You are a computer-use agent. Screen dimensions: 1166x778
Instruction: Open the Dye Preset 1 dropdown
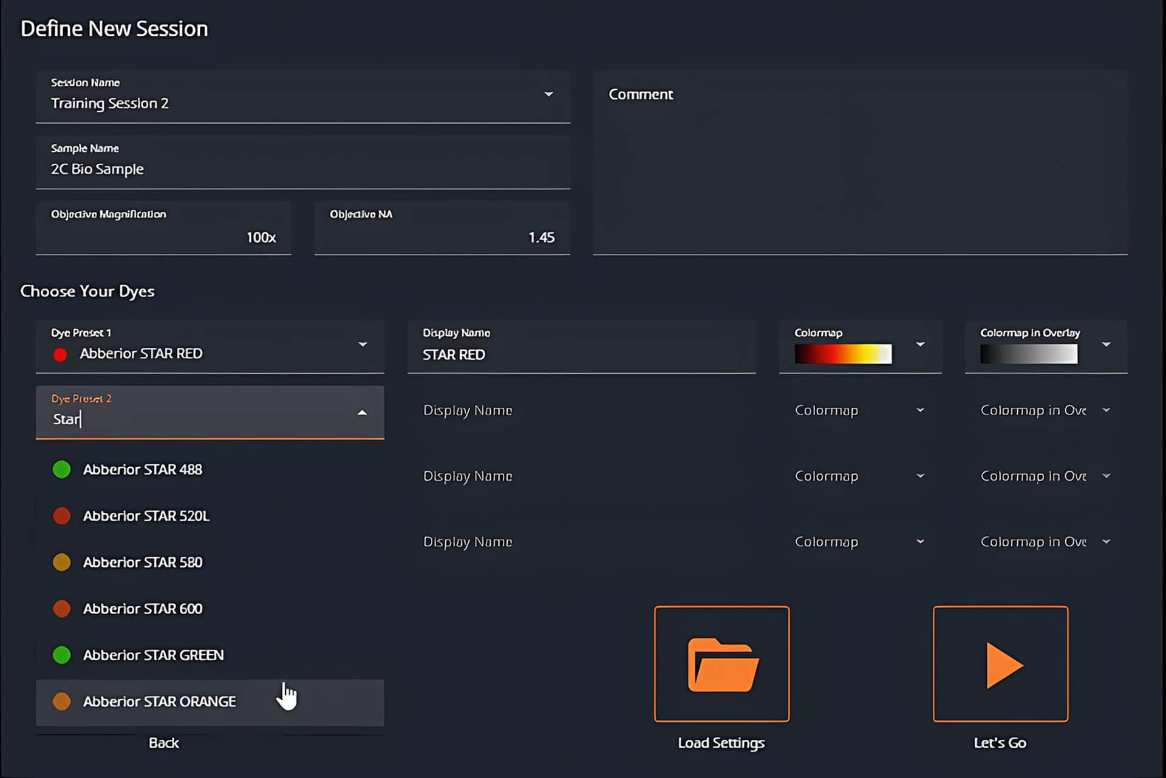point(363,344)
